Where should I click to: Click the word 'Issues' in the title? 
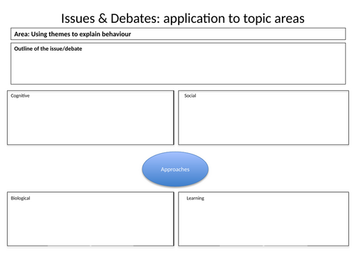(78, 19)
